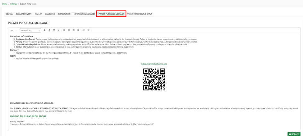Viewport: 303px width, 136px height.
Task: Click 'Parking Areas:' list item
Action: 107,42
